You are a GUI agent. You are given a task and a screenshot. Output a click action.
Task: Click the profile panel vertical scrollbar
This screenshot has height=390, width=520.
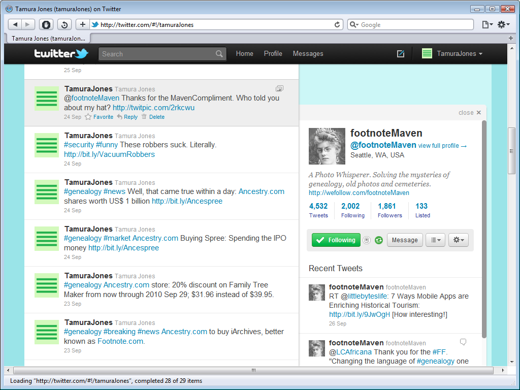[x=484, y=230]
